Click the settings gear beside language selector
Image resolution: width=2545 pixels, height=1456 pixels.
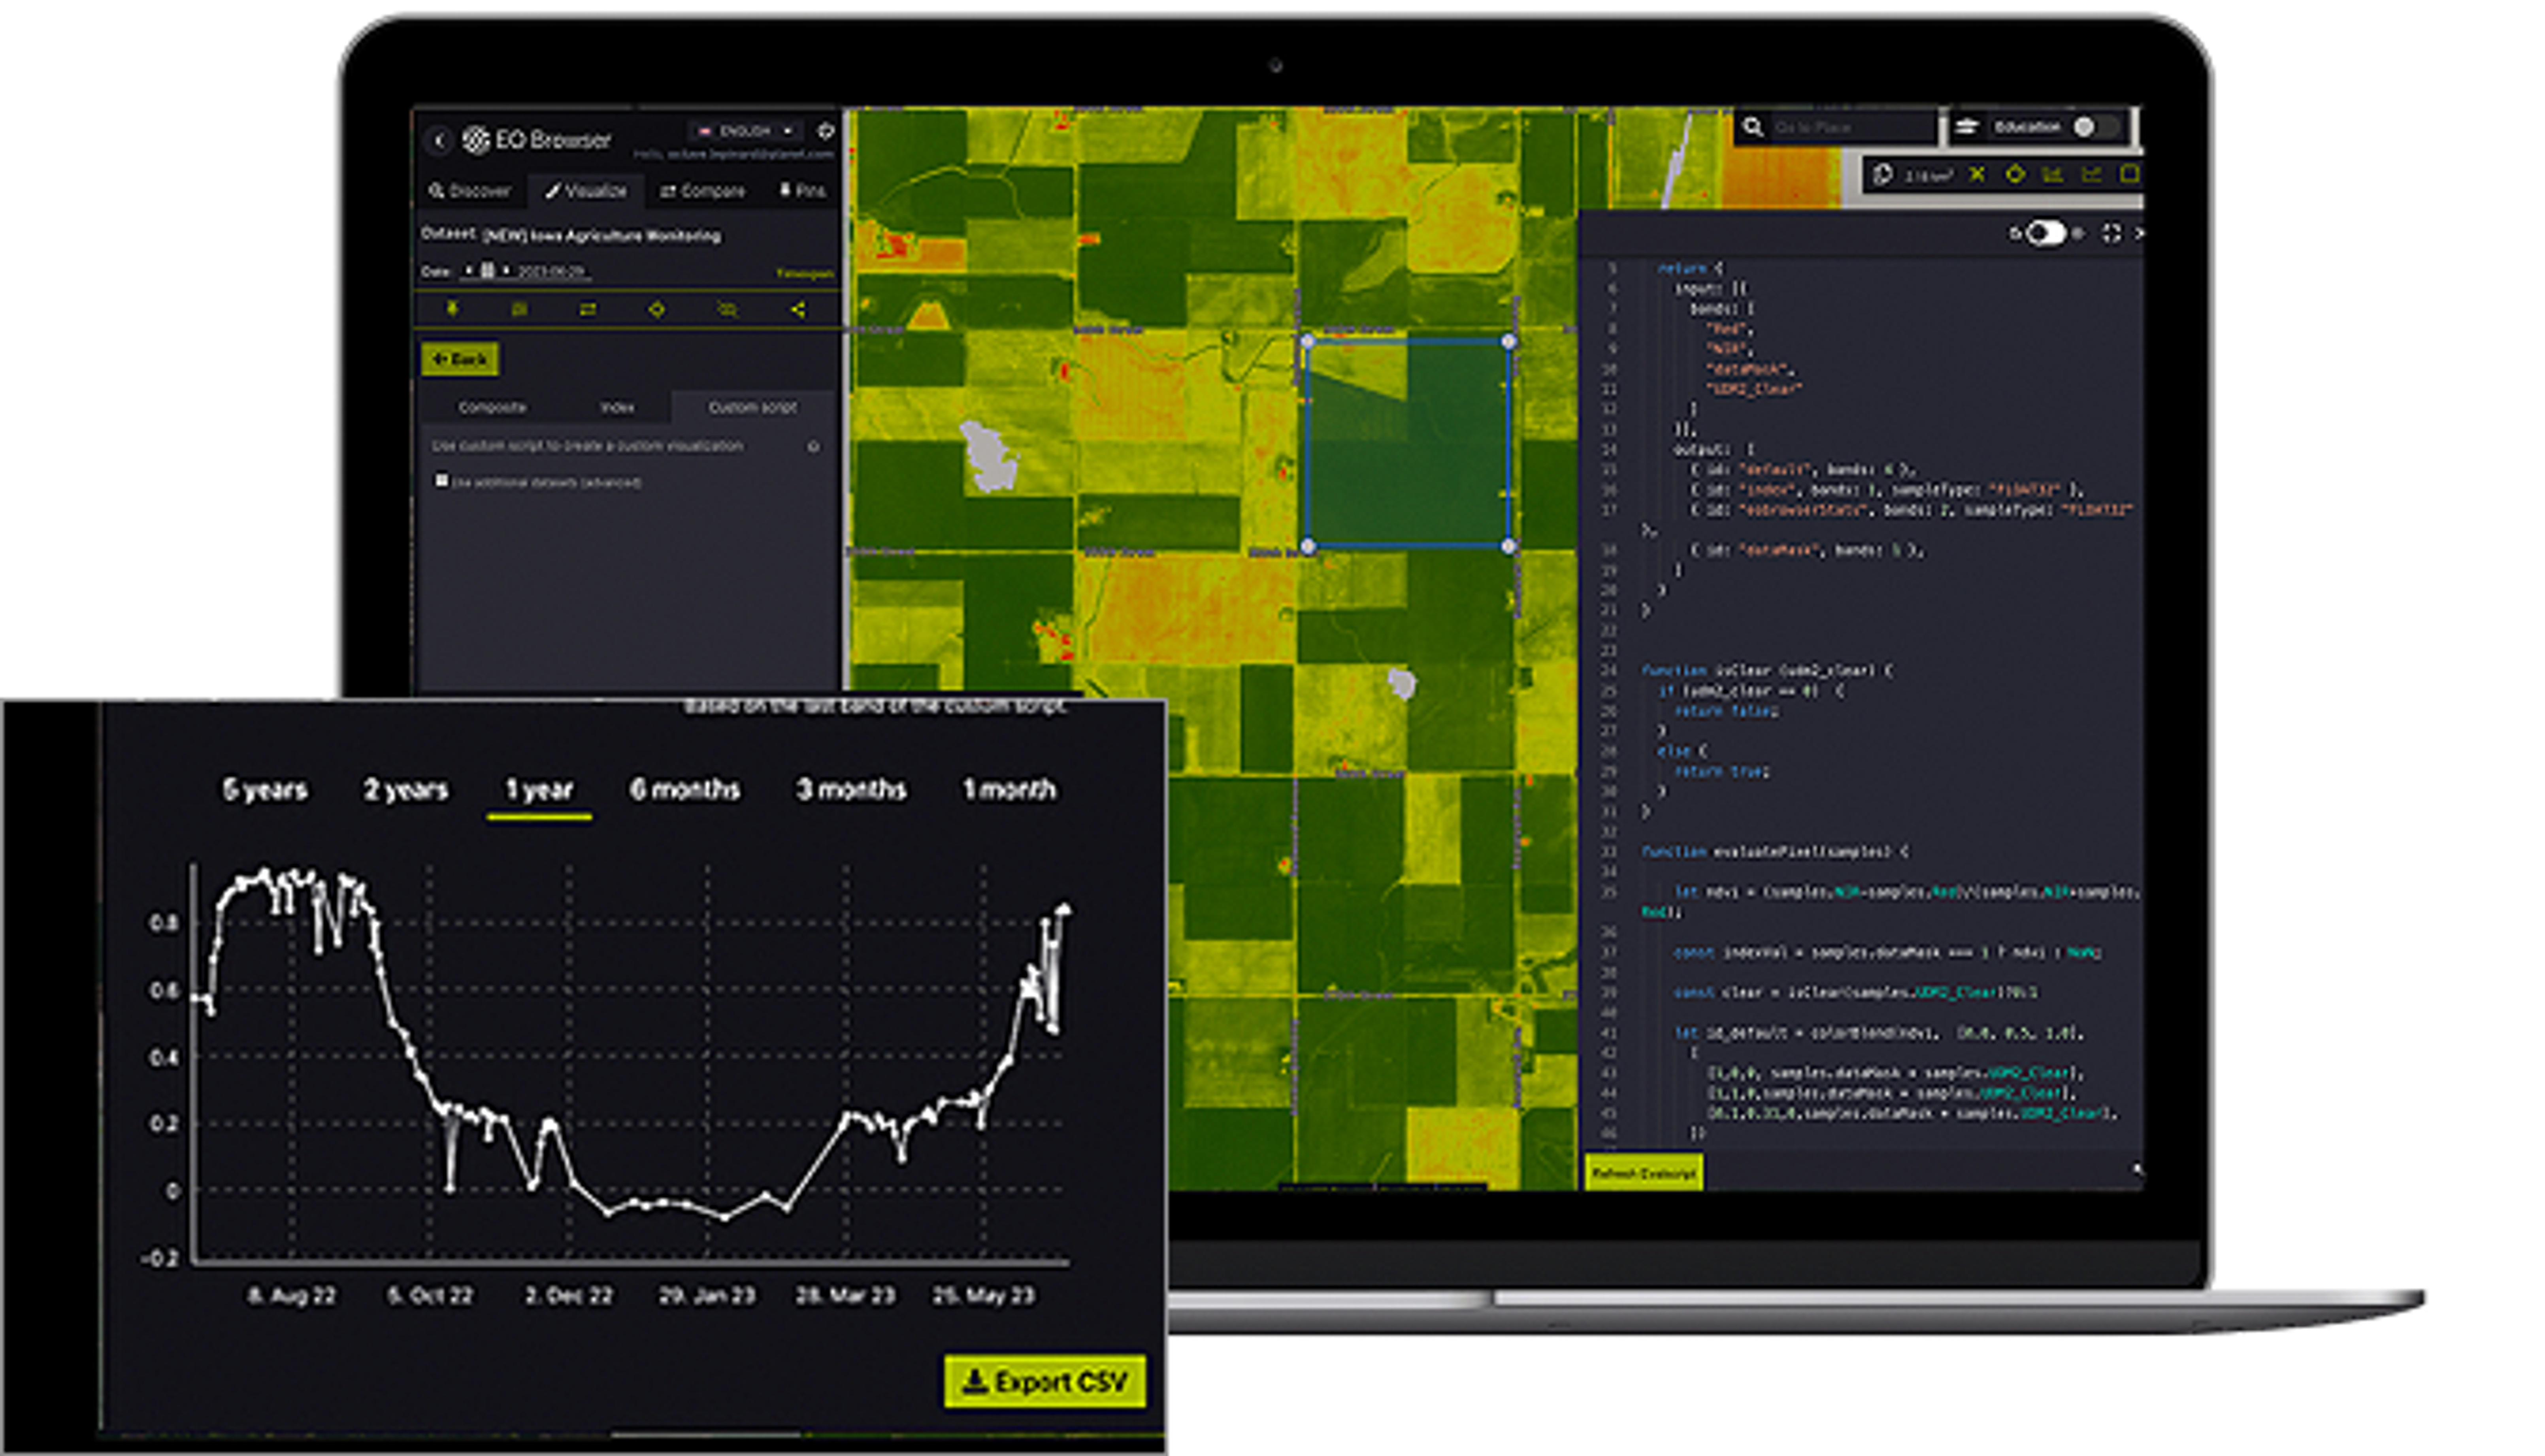point(825,131)
